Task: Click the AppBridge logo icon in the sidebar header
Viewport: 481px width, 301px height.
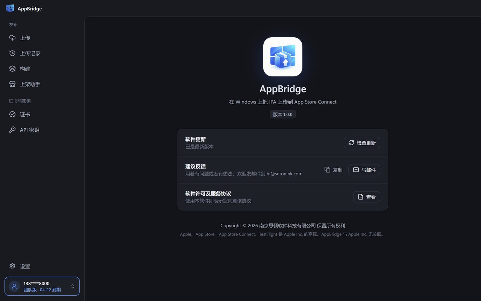Action: pyautogui.click(x=10, y=8)
